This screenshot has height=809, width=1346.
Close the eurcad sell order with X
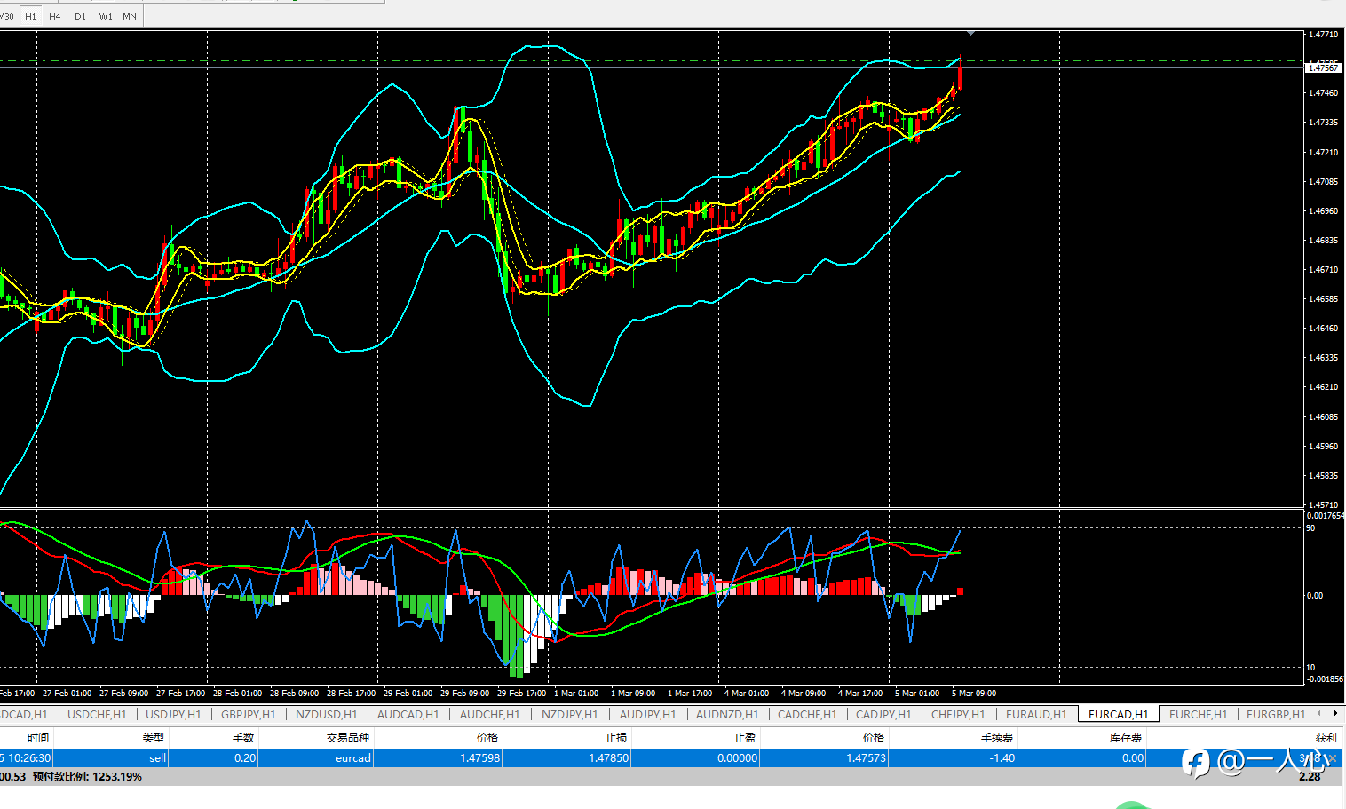1333,758
